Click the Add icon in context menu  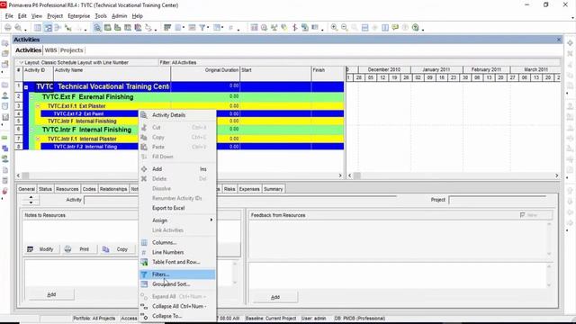(x=144, y=169)
